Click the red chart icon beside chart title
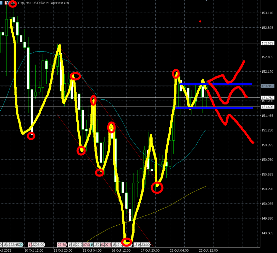This screenshot has width=277, height=253. coord(6,2)
